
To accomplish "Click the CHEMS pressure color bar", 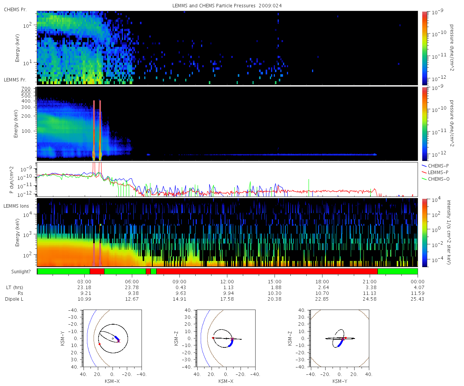I will [425, 48].
